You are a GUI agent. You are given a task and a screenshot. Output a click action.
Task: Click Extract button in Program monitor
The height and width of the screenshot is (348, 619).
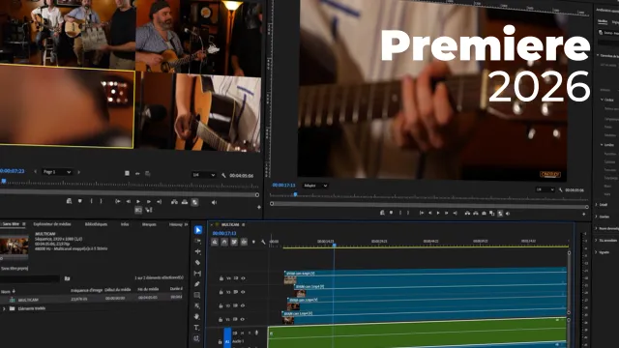click(x=476, y=213)
